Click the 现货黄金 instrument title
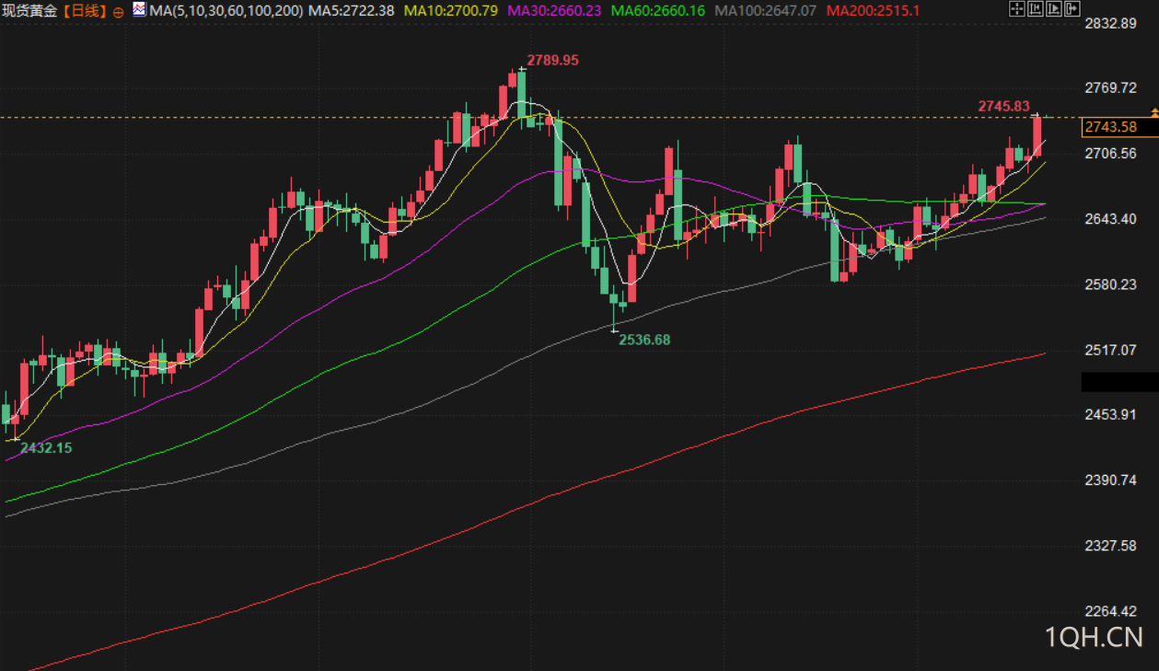The height and width of the screenshot is (671, 1159). coord(31,11)
